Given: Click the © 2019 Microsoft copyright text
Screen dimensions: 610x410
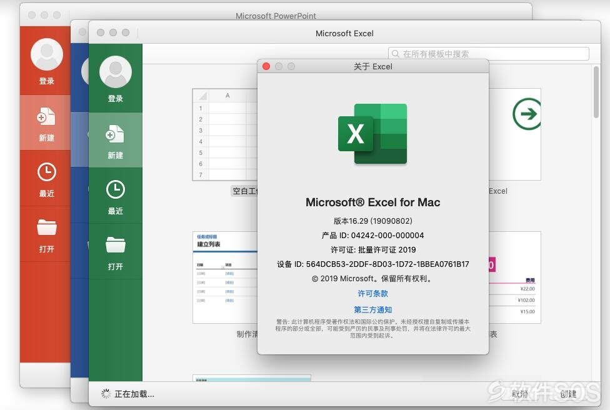Looking at the screenshot, I should (x=372, y=279).
